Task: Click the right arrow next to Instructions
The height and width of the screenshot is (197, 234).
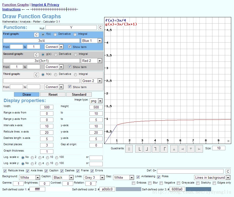Action: coord(28,9)
